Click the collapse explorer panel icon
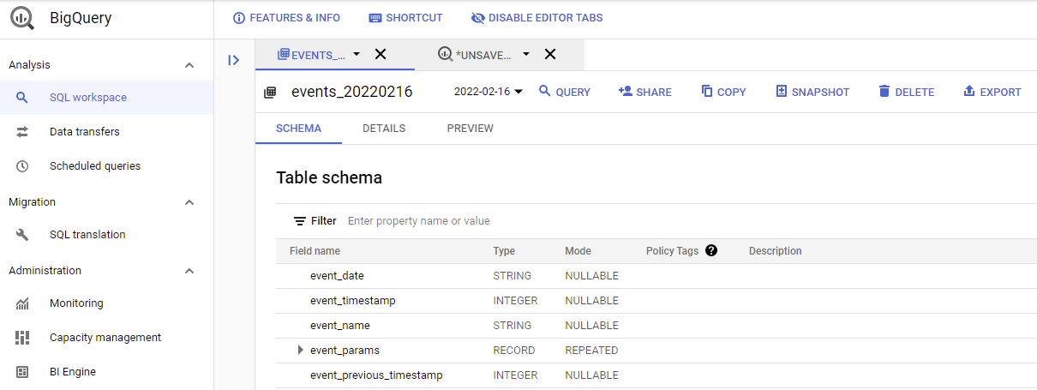This screenshot has width=1037, height=390. pyautogui.click(x=233, y=60)
